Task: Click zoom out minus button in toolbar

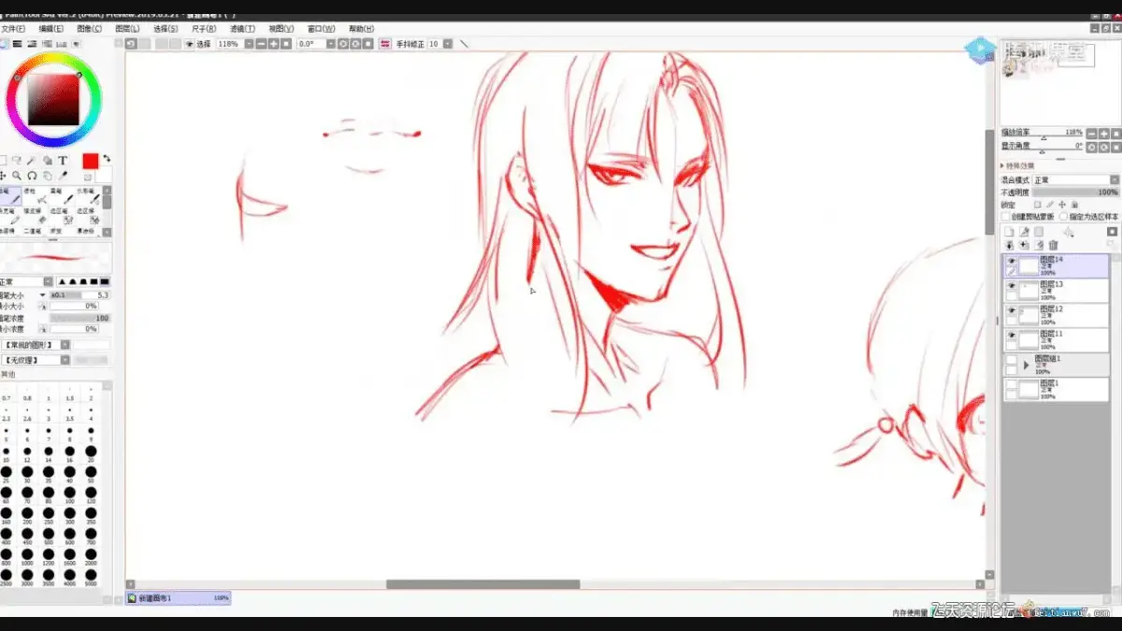Action: (x=260, y=44)
